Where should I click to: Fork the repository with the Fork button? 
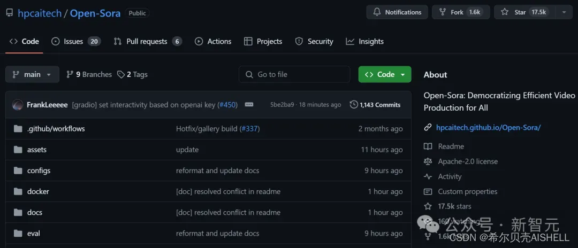(461, 12)
